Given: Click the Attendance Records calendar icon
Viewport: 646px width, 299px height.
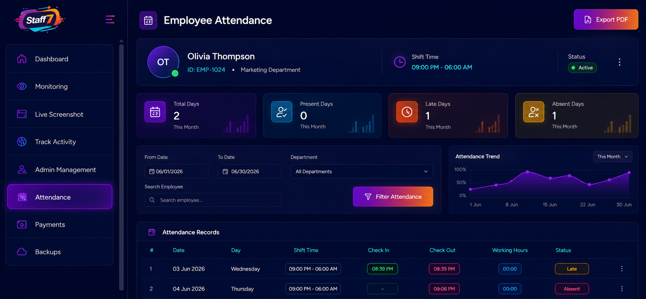Looking at the screenshot, I should pyautogui.click(x=152, y=232).
